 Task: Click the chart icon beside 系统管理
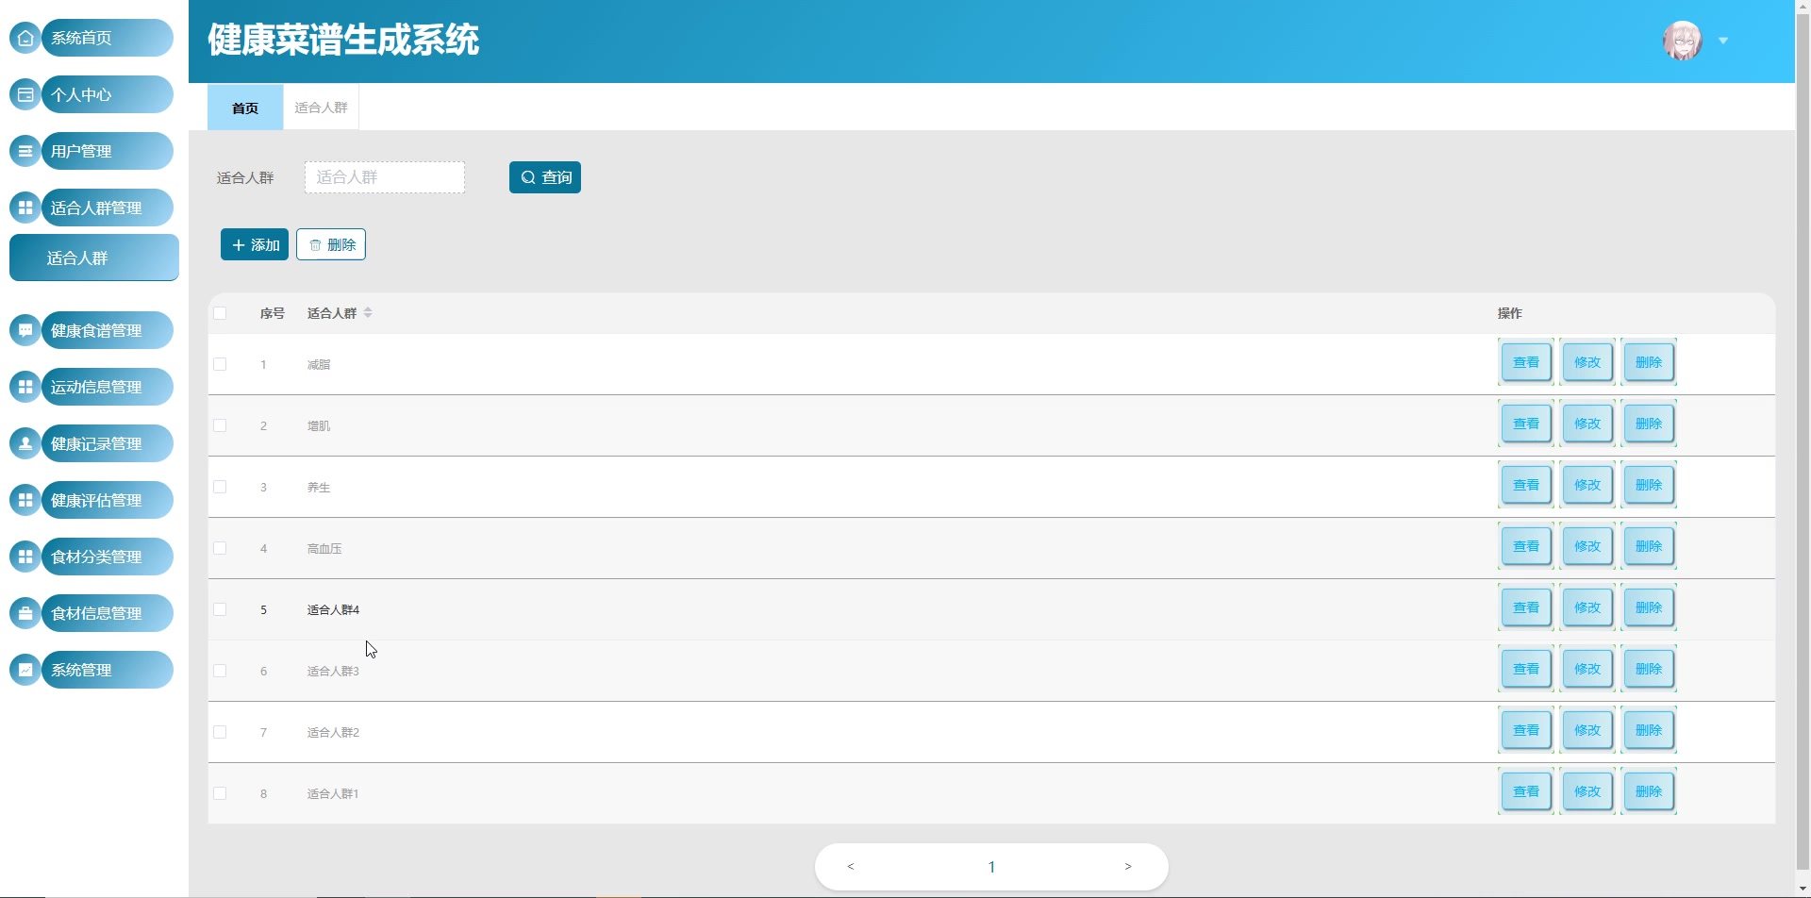pos(25,670)
